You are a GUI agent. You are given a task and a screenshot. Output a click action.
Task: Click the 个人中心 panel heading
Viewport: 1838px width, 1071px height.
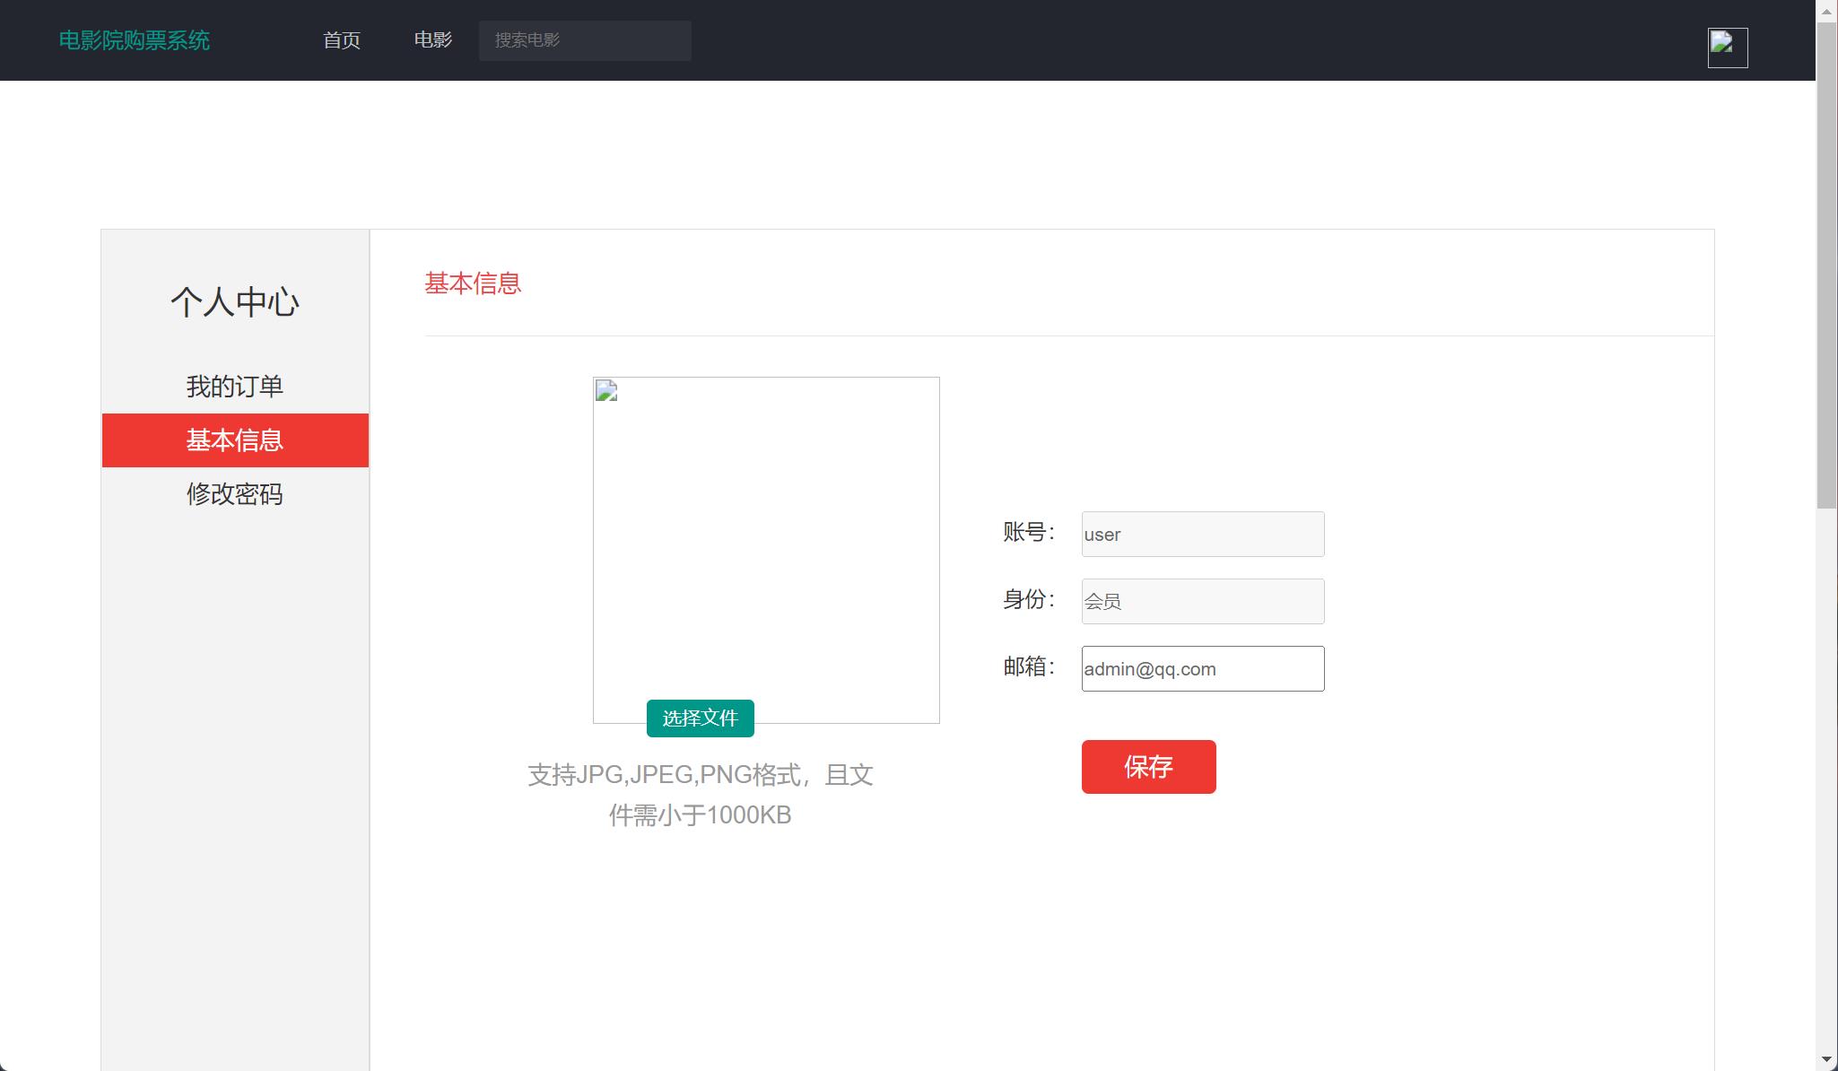click(234, 303)
